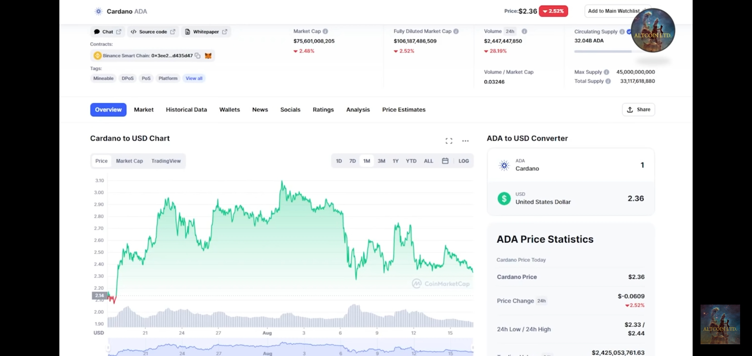Open the Whitepaper link

(x=206, y=32)
